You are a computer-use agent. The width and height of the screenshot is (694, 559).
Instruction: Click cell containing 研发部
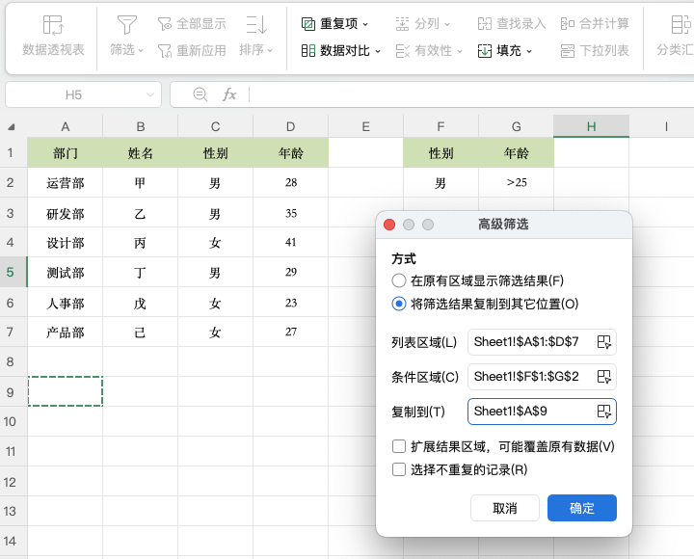(66, 213)
